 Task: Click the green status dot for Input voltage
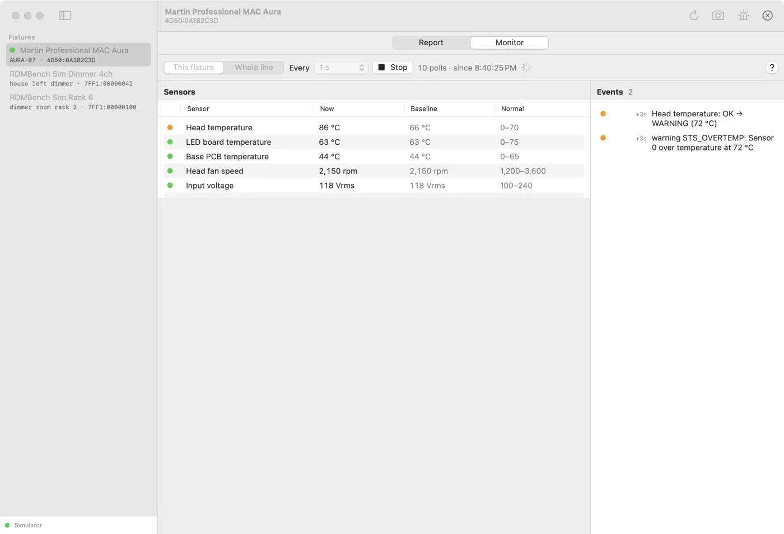coord(170,186)
